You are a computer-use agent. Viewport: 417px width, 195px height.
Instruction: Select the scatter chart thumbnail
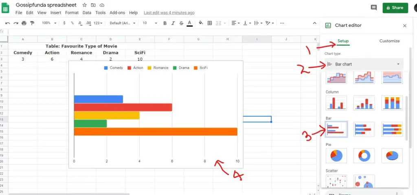(x=336, y=182)
